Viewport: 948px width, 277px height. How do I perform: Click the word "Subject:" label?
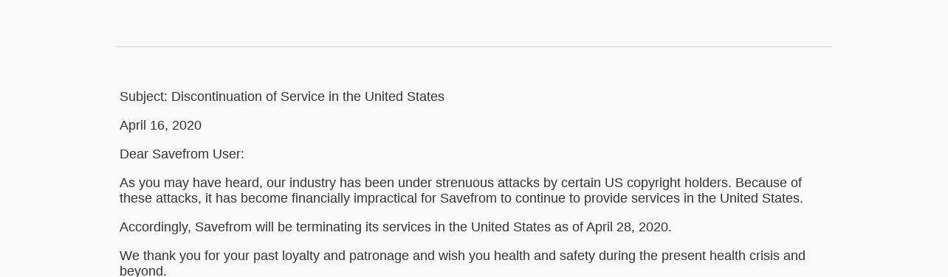[143, 97]
